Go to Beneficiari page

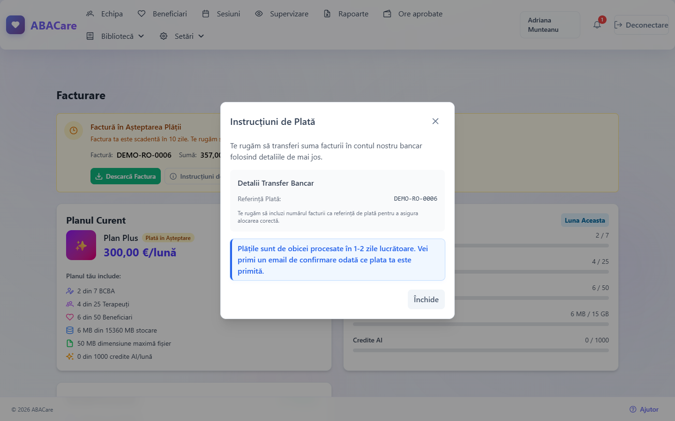click(x=162, y=14)
